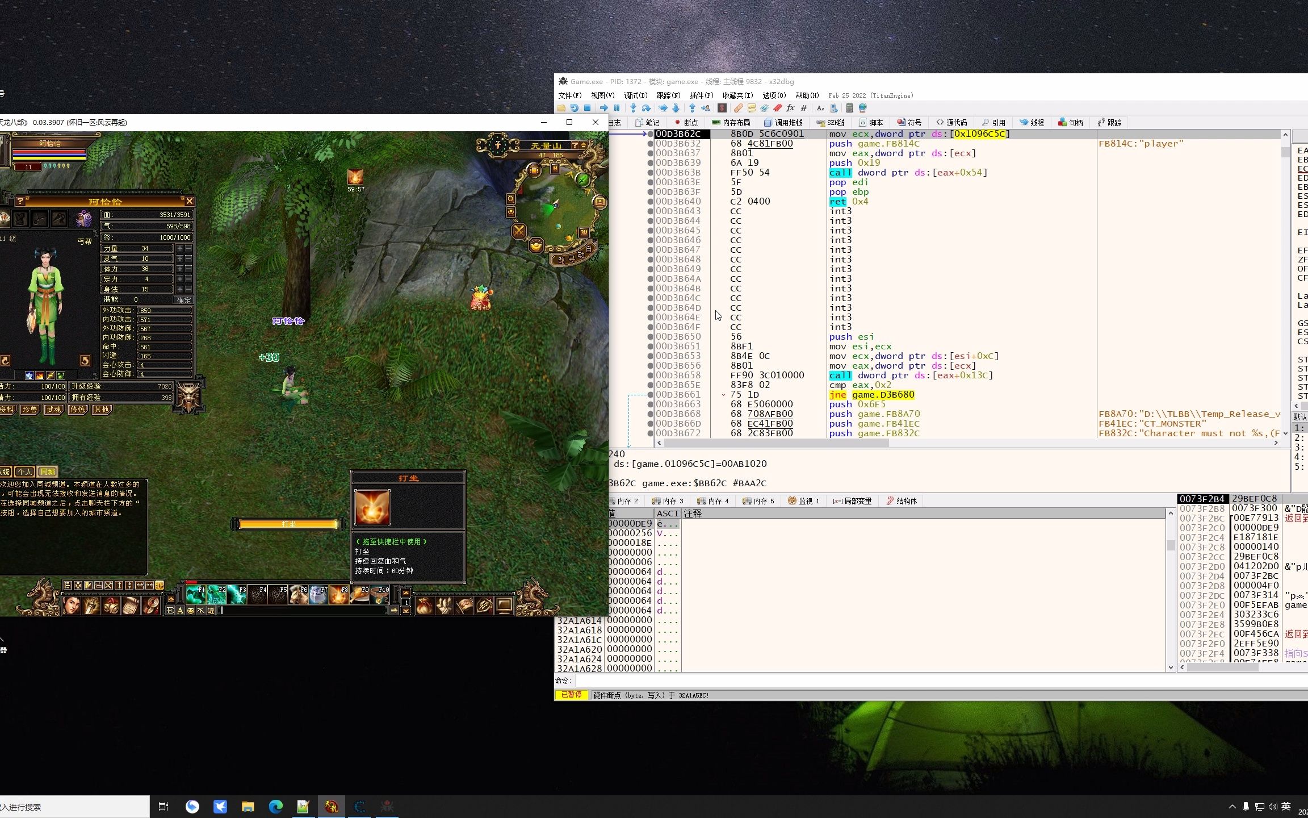Click the step over toolbar icon
The width and height of the screenshot is (1308, 818).
[647, 108]
